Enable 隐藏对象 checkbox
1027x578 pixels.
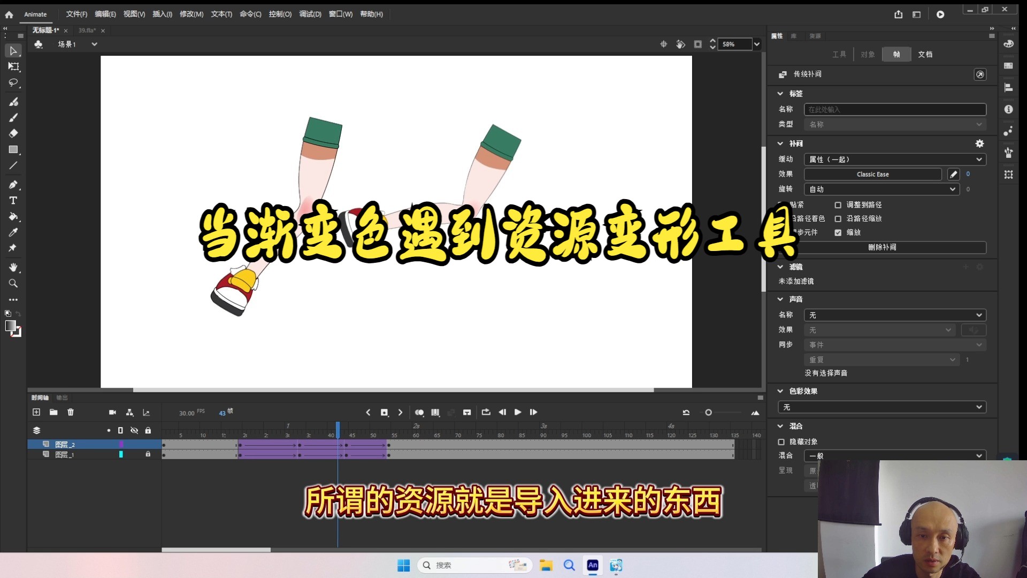781,442
